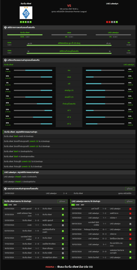Open 'ดูทั้งหมด' in the latest meetings section
137x270 pixels.
point(130,189)
